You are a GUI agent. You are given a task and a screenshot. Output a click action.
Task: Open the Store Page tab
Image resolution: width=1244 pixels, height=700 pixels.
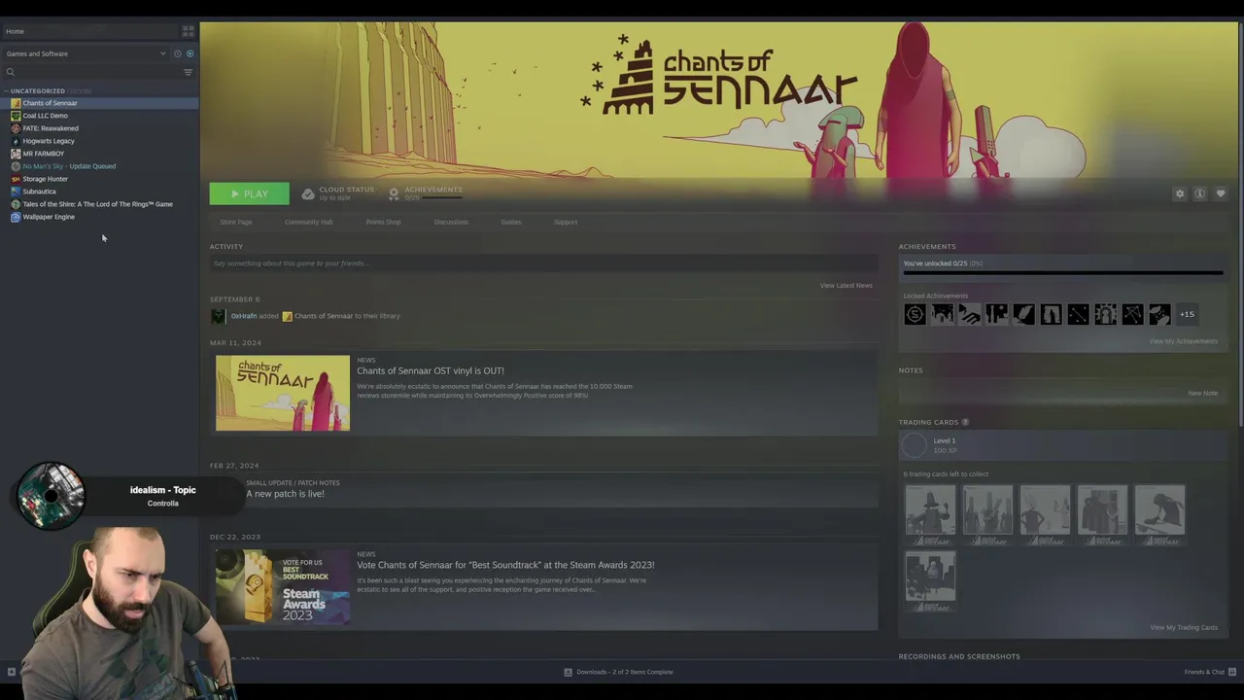pos(236,222)
